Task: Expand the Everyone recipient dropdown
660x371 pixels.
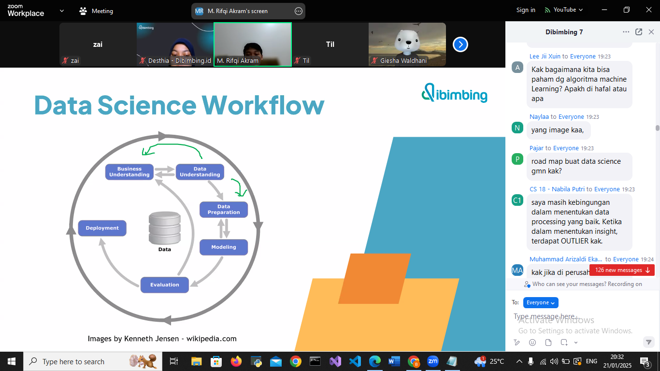Action: (541, 302)
